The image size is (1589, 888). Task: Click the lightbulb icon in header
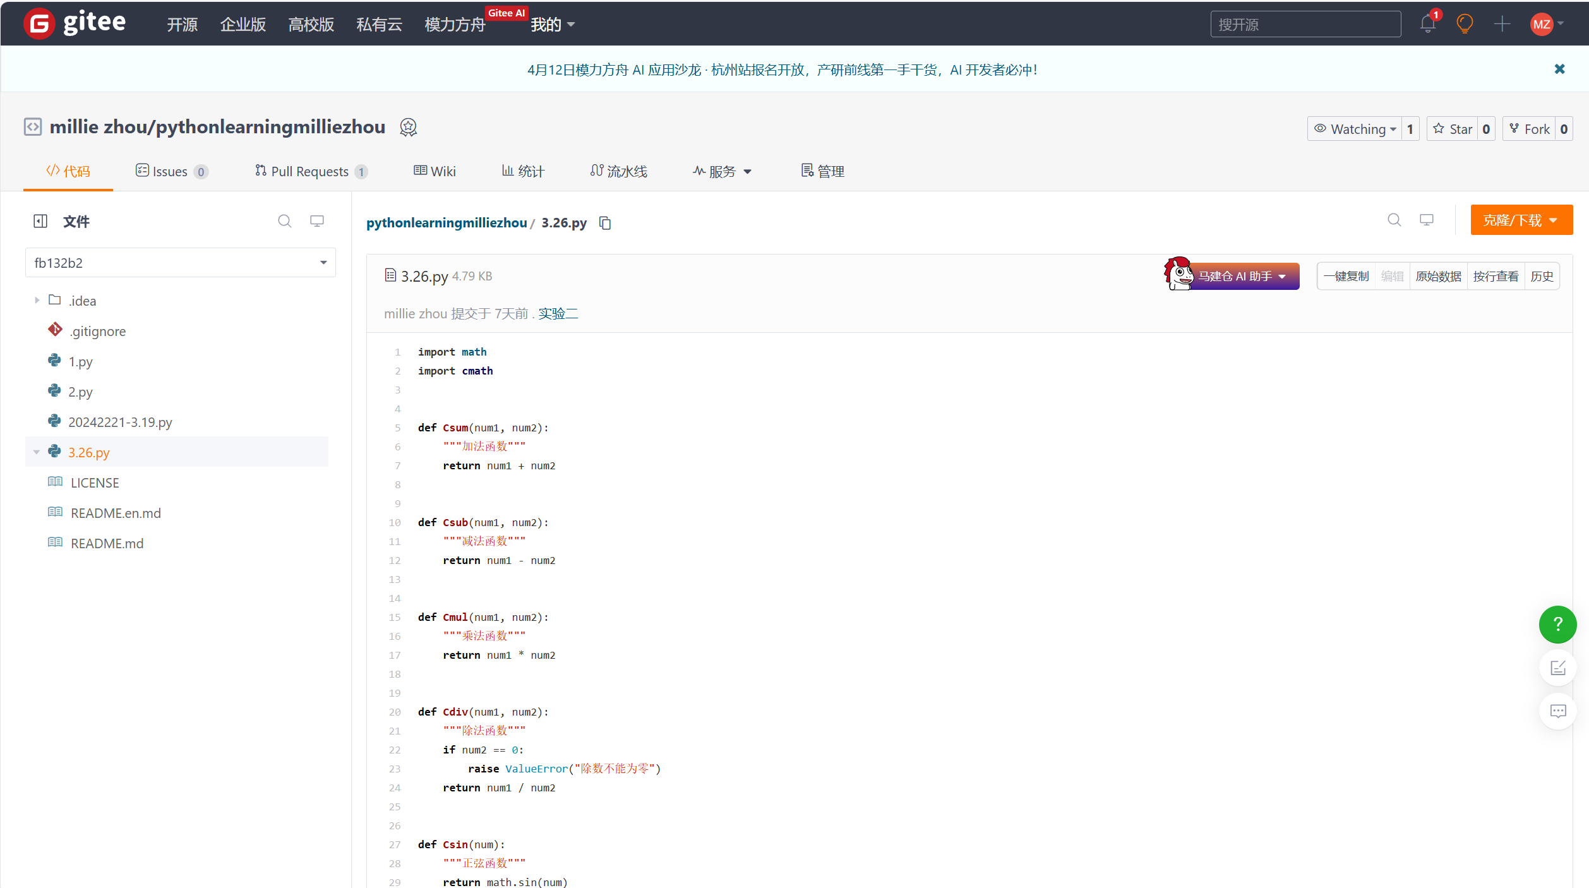pos(1464,24)
